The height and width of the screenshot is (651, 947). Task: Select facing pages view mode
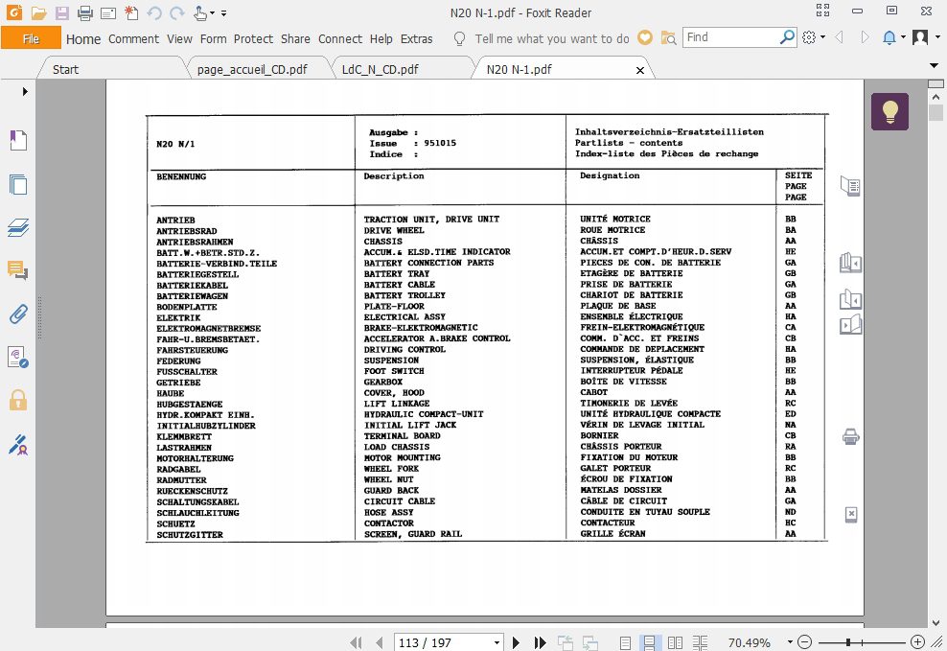(x=675, y=642)
